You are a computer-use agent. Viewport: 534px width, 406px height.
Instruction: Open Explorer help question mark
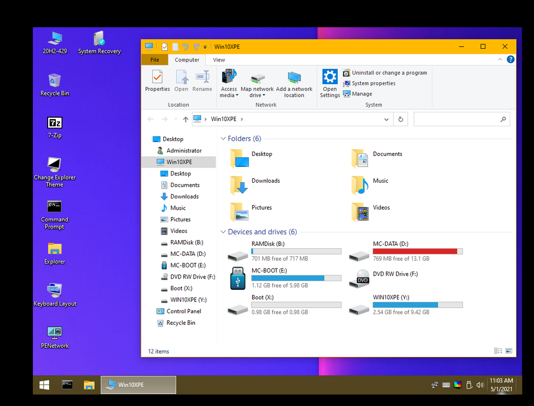tap(511, 59)
